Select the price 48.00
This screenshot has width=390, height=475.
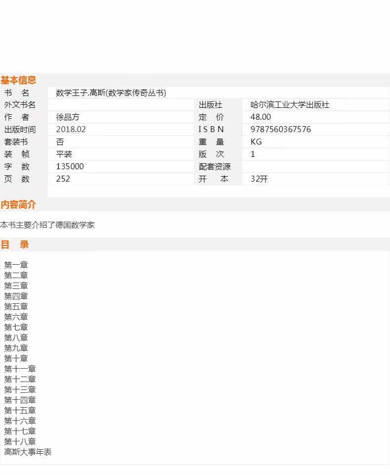pyautogui.click(x=261, y=117)
